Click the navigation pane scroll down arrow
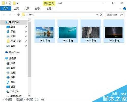127x102 pixels. point(29,96)
